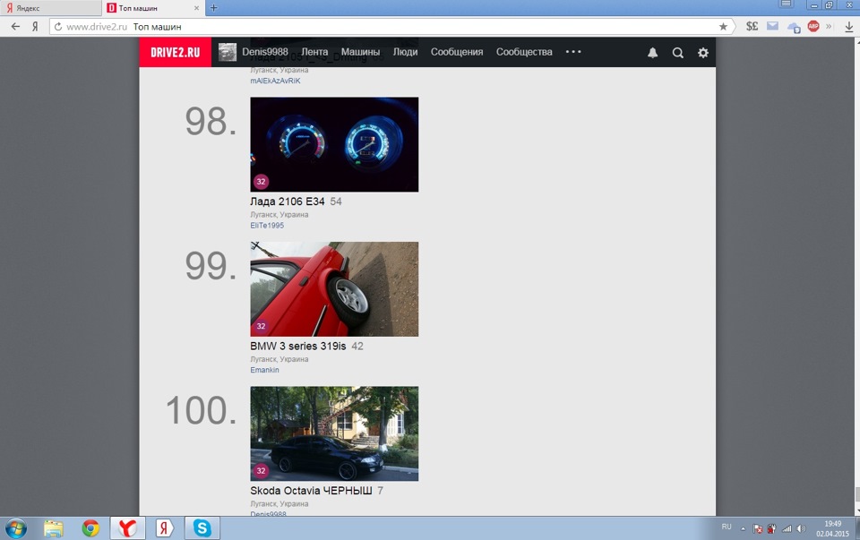Open the Яндекс Я shortcut on the taskbar
The width and height of the screenshot is (860, 540).
pyautogui.click(x=164, y=528)
